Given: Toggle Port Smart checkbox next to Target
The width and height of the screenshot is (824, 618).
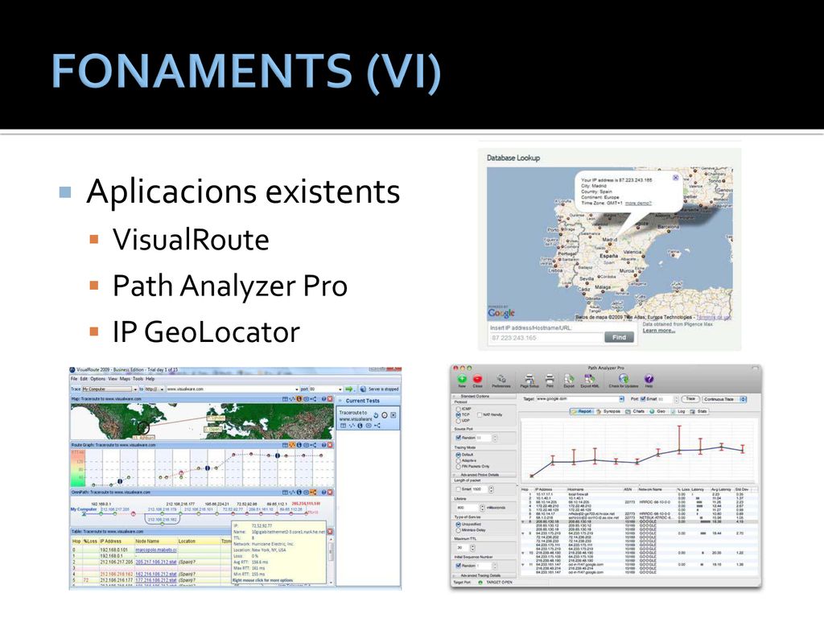Looking at the screenshot, I should (643, 399).
